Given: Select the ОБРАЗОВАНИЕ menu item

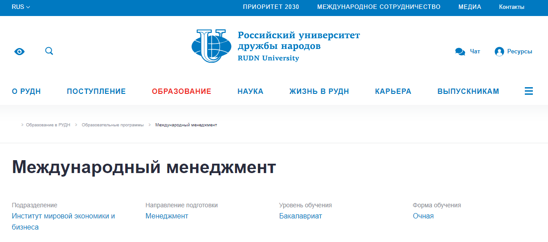Looking at the screenshot, I should click(x=181, y=92).
